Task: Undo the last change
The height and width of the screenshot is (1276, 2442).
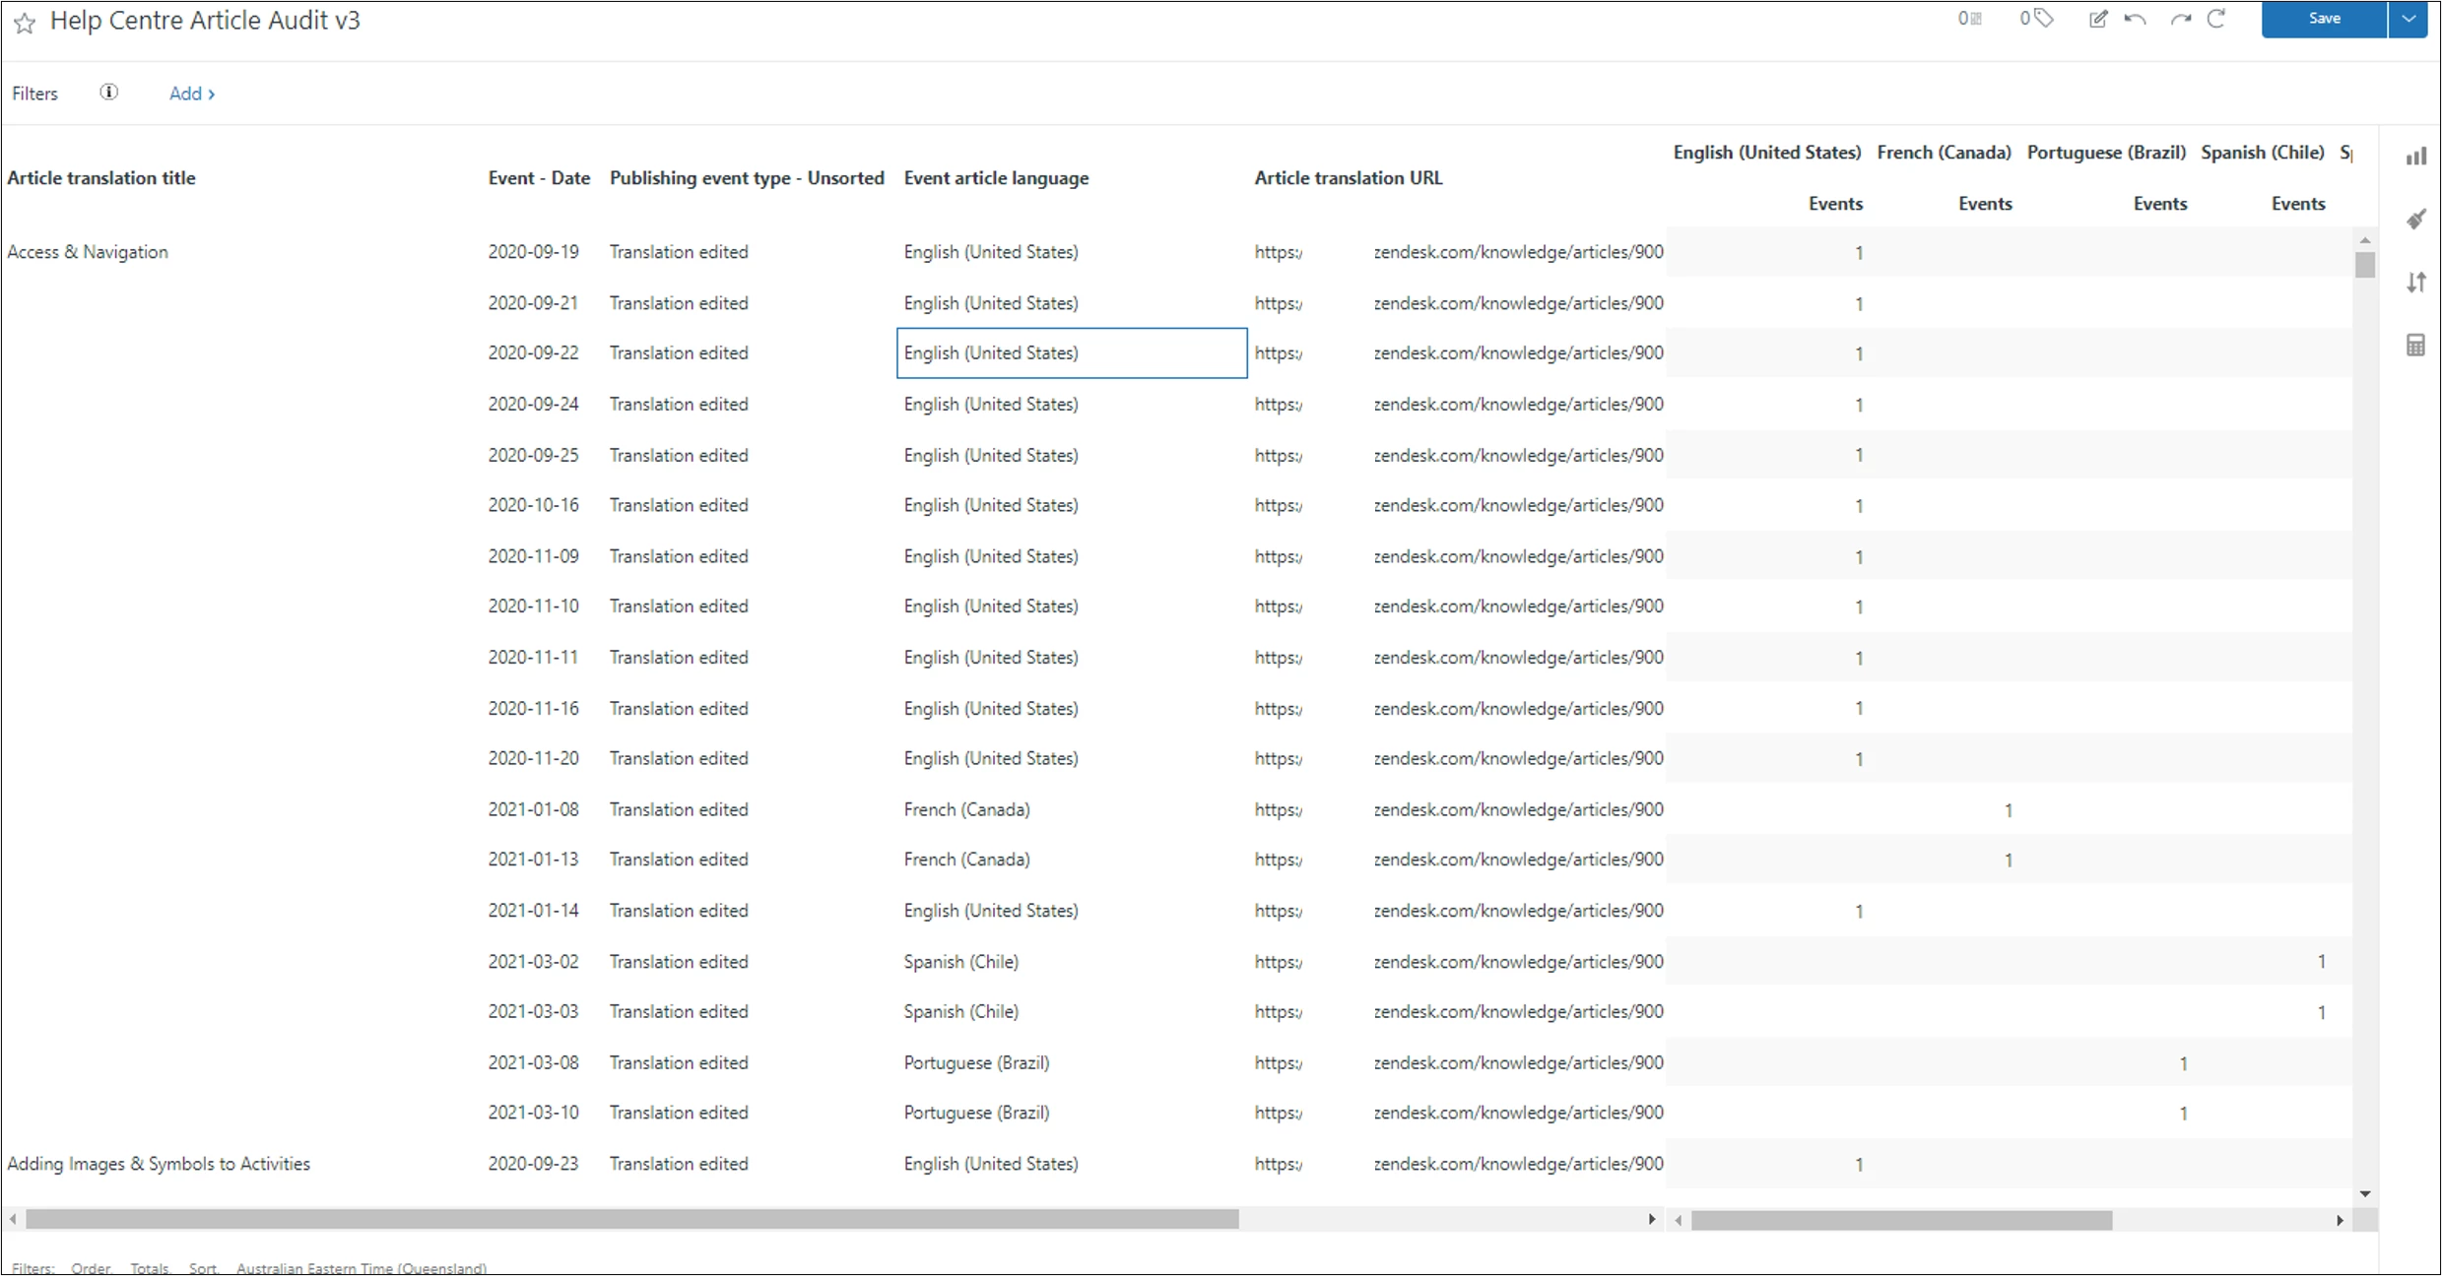Action: (x=2136, y=19)
